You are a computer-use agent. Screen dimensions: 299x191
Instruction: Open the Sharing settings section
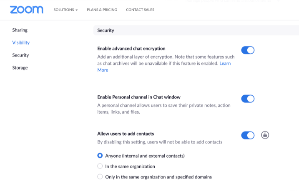pyautogui.click(x=20, y=30)
